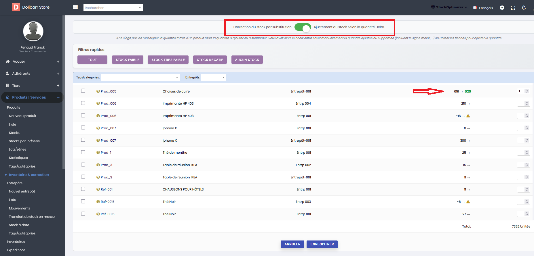Click the Produits | Services cube icon

(7, 97)
